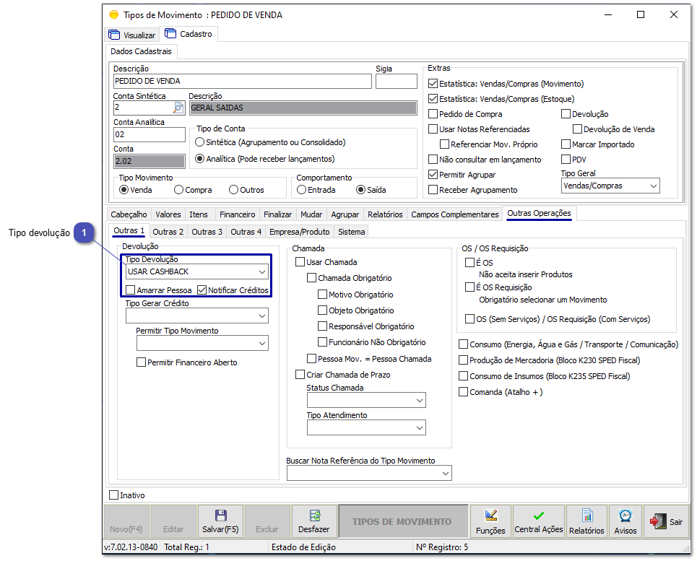Open the Empresa/Produto sub-tab
697x561 pixels.
coord(299,232)
